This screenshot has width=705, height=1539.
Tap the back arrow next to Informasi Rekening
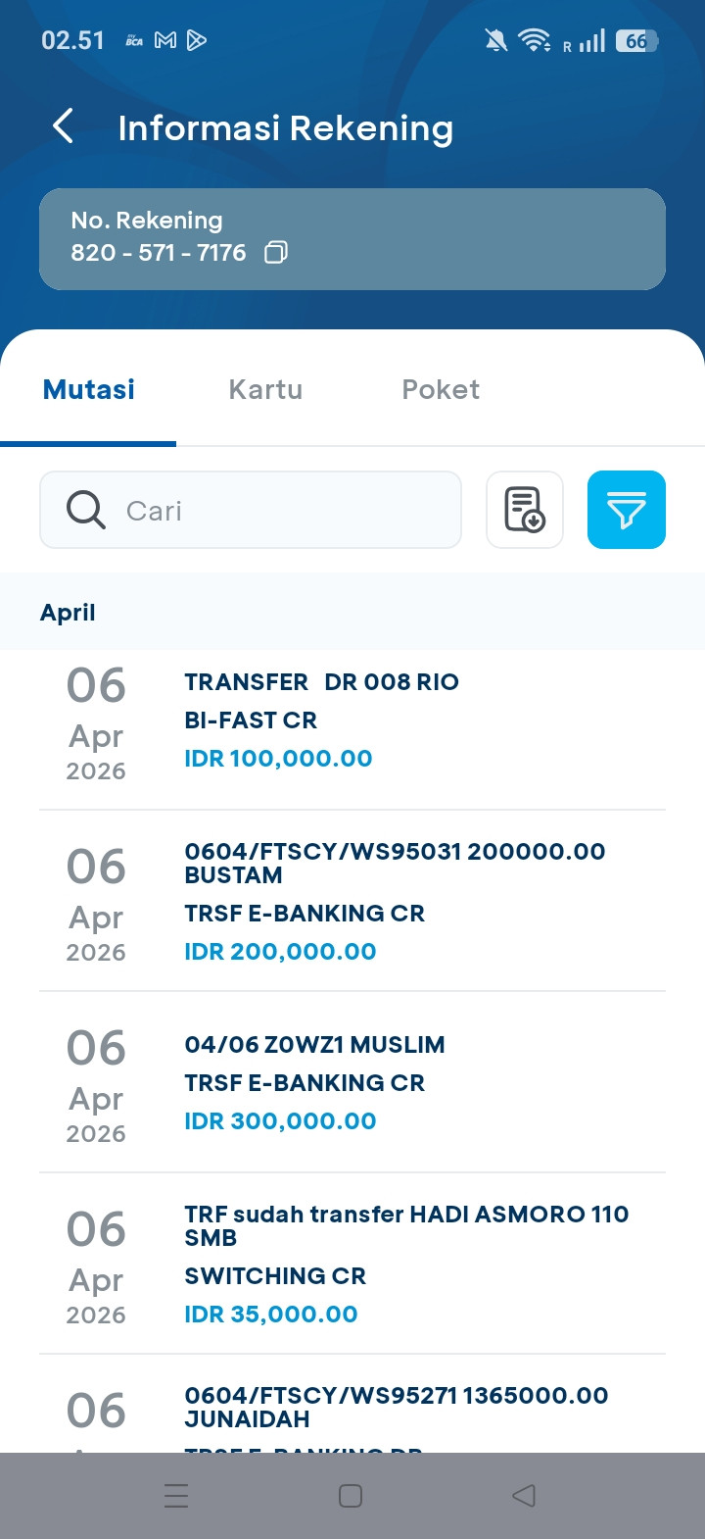click(63, 126)
